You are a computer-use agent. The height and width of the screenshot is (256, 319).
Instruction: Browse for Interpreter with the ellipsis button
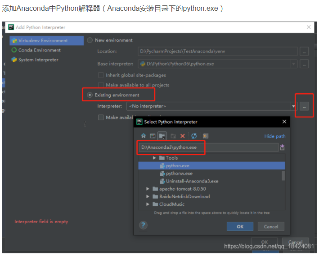click(x=304, y=107)
